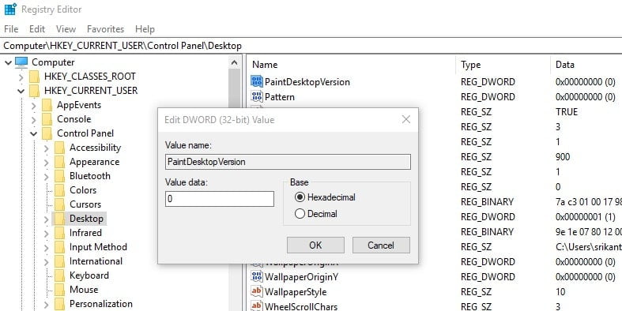Open the Favorites menu
The height and width of the screenshot is (311, 622).
[106, 29]
